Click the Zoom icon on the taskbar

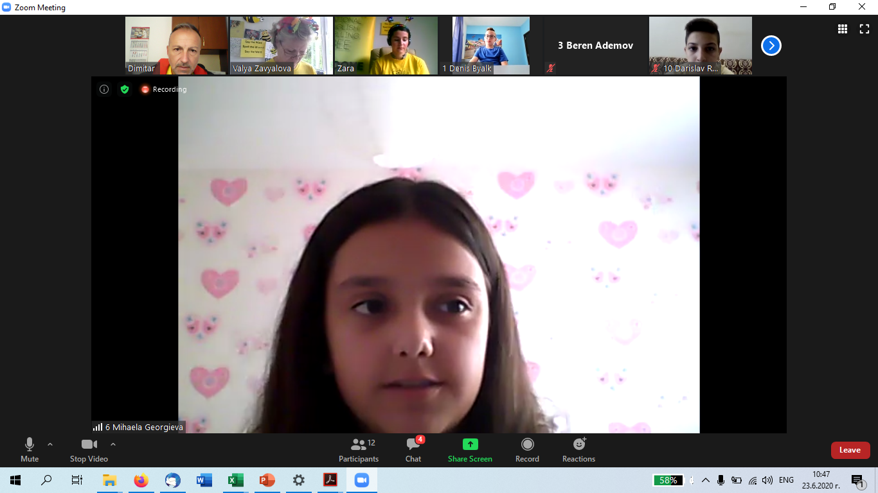(x=361, y=480)
